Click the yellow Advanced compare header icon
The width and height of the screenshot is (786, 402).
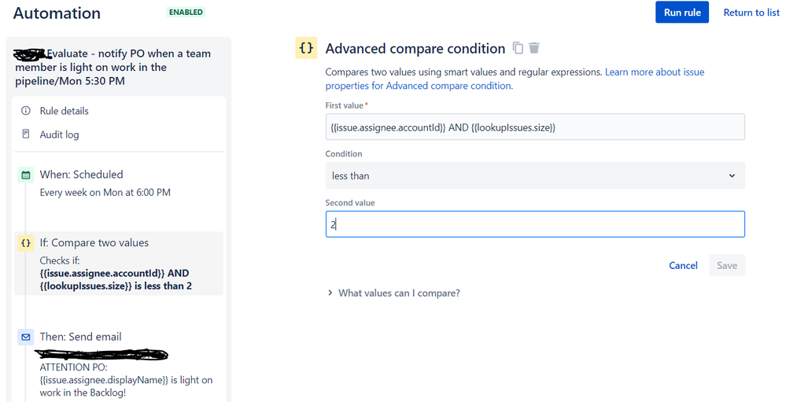306,48
